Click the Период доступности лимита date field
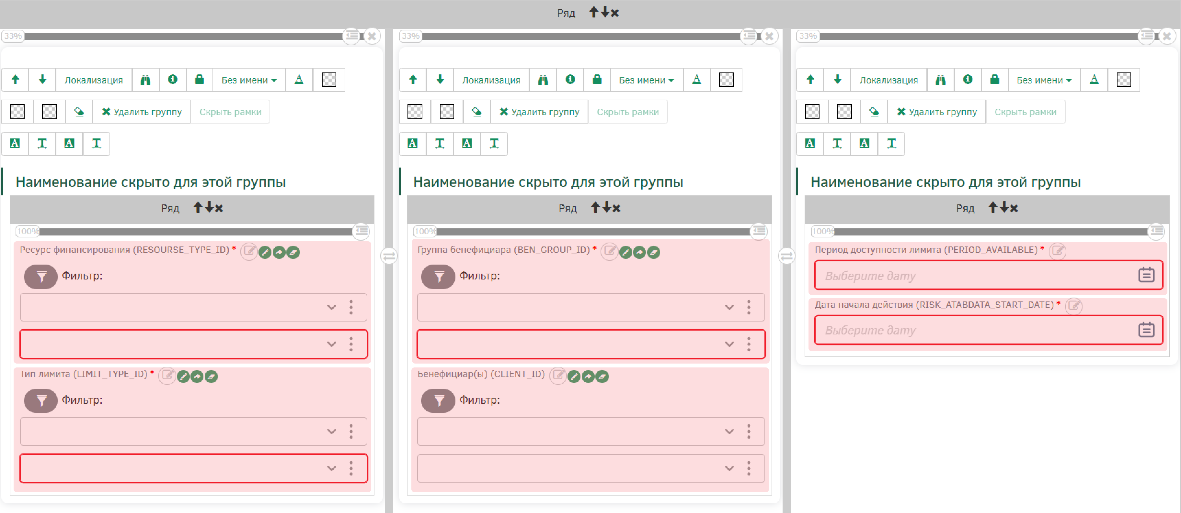The height and width of the screenshot is (513, 1181). point(989,275)
